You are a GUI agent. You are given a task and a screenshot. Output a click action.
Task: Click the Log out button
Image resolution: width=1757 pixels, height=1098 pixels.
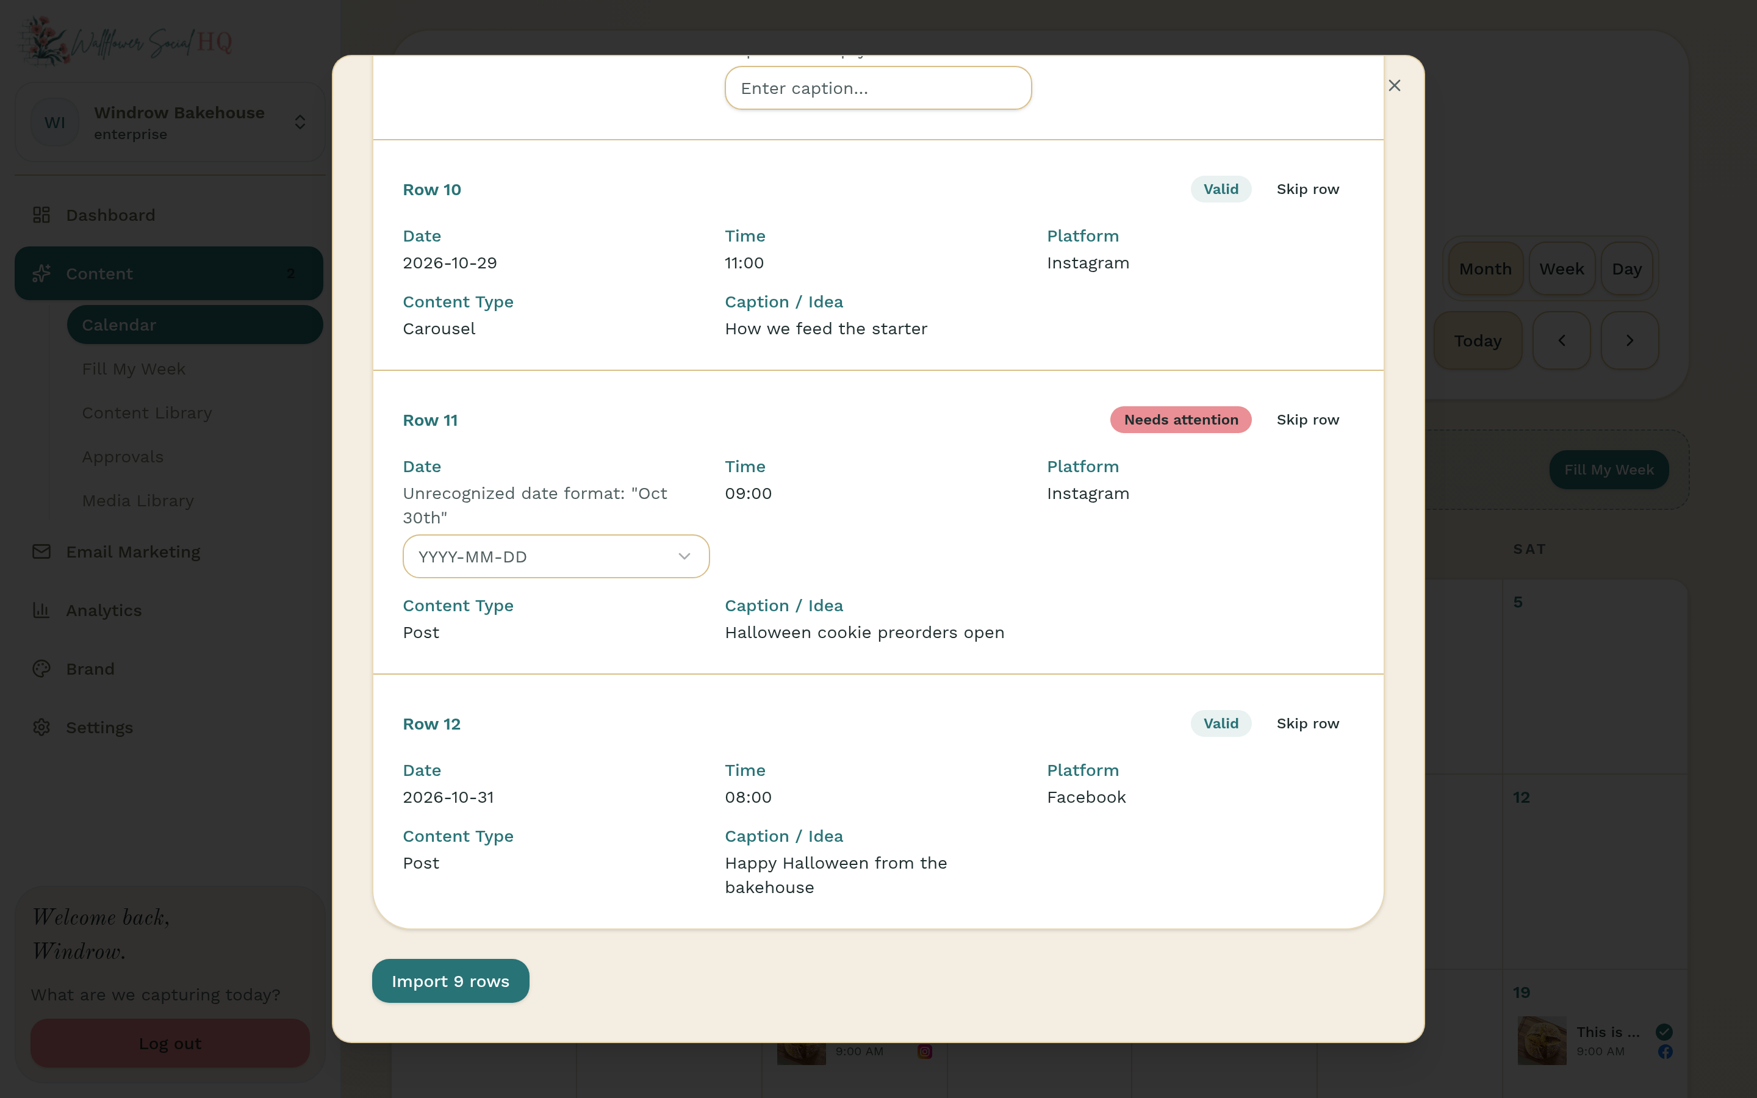(x=170, y=1043)
